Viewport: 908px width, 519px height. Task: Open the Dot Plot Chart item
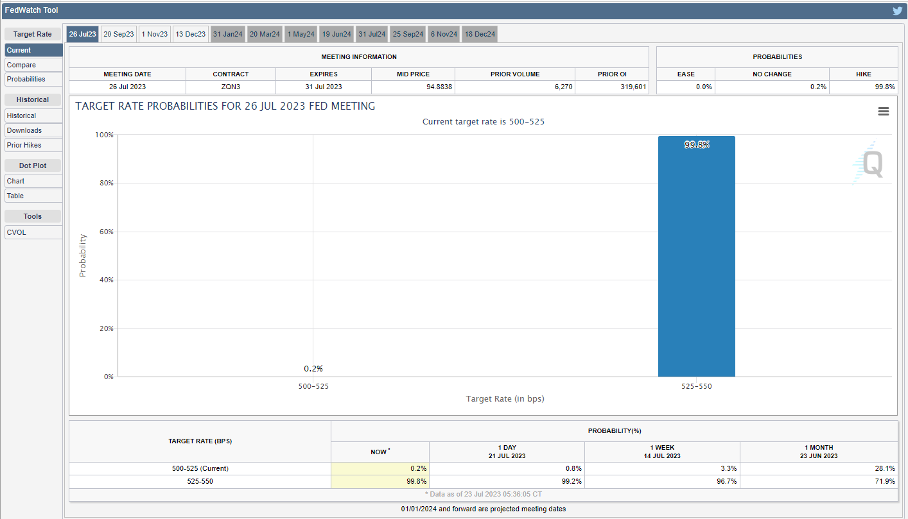tap(33, 181)
